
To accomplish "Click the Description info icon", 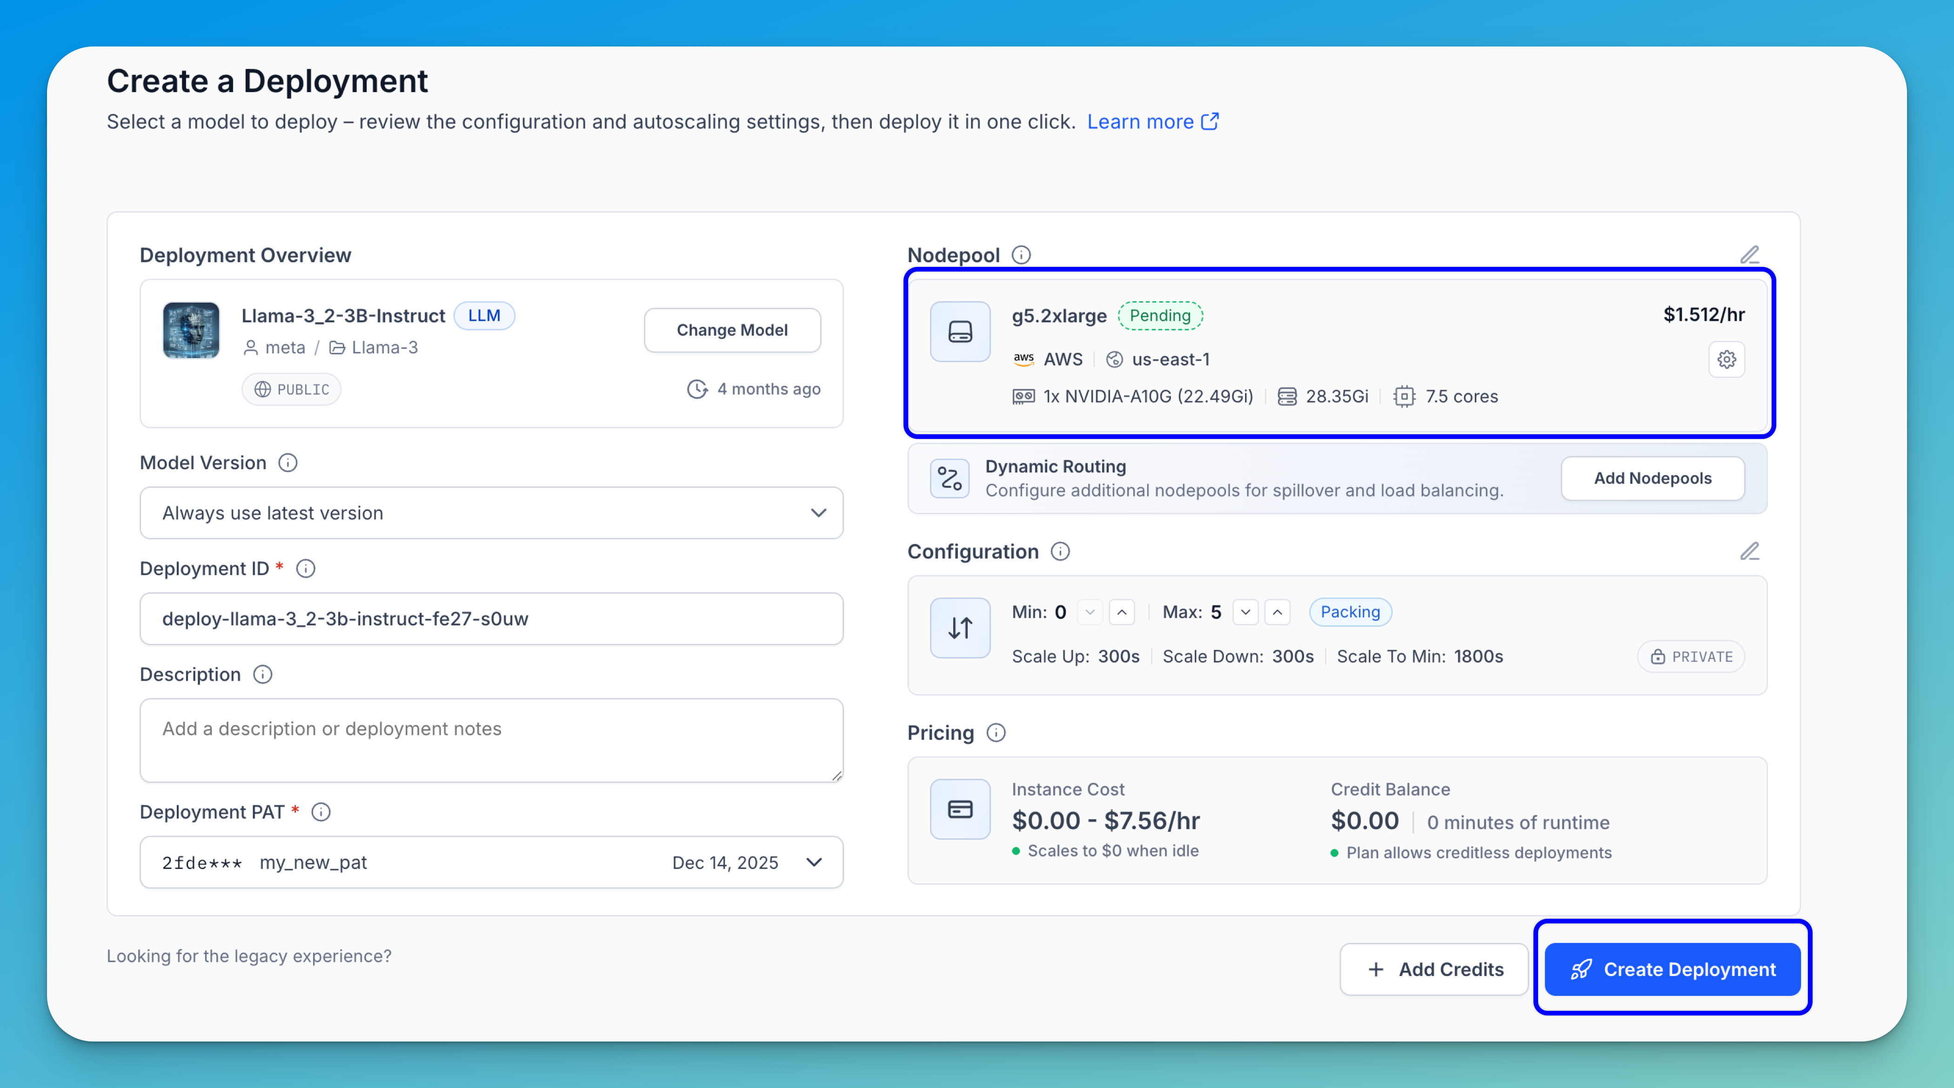I will coord(262,675).
